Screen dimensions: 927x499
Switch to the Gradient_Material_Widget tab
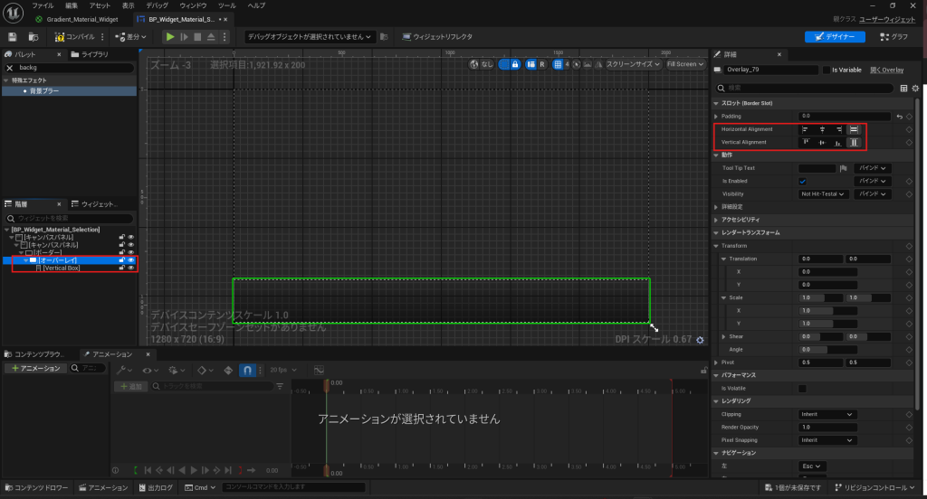[82, 19]
